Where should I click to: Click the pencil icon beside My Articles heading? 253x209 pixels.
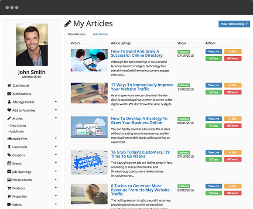pyautogui.click(x=68, y=24)
